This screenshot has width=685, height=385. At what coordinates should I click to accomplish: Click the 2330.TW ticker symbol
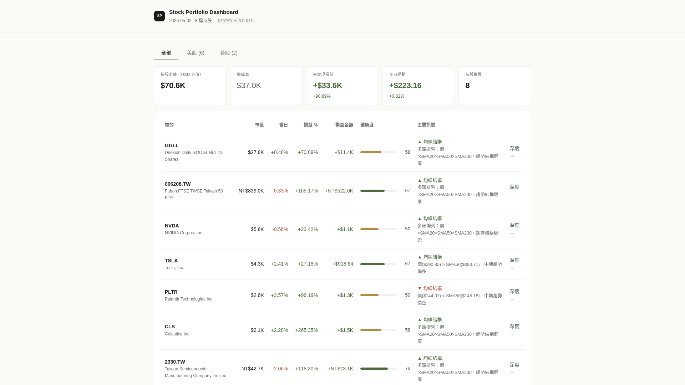pyautogui.click(x=175, y=362)
